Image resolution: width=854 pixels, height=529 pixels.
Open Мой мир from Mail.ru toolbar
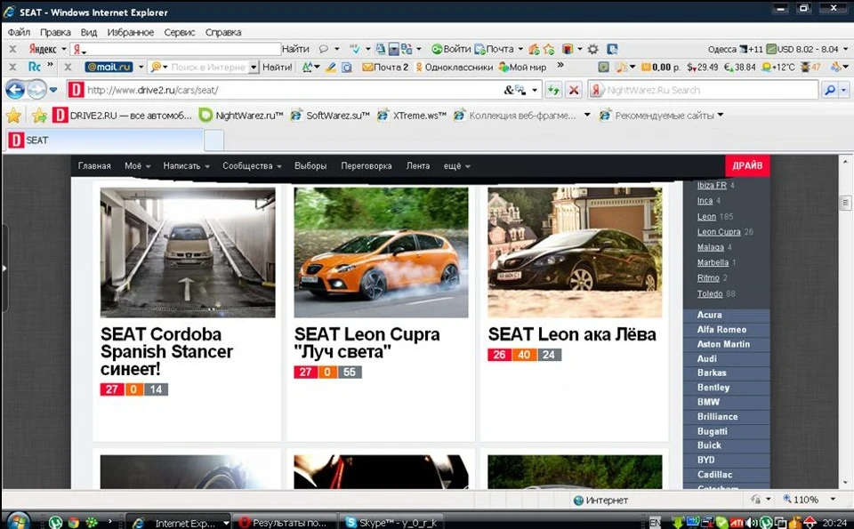click(522, 67)
